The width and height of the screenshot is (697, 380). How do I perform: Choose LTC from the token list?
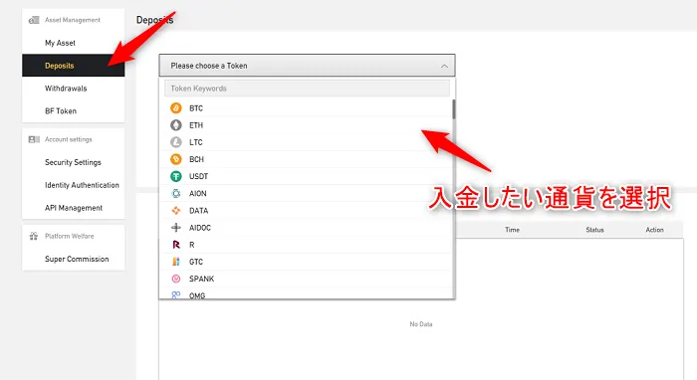tap(307, 142)
